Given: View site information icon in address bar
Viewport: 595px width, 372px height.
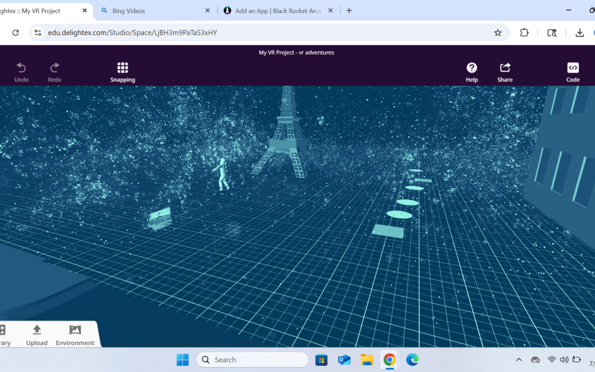Looking at the screenshot, I should 38,33.
